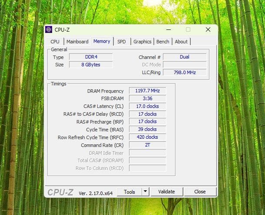The width and height of the screenshot is (265, 215).
Task: Click the 420 clocks tRFC value
Action: (x=148, y=137)
